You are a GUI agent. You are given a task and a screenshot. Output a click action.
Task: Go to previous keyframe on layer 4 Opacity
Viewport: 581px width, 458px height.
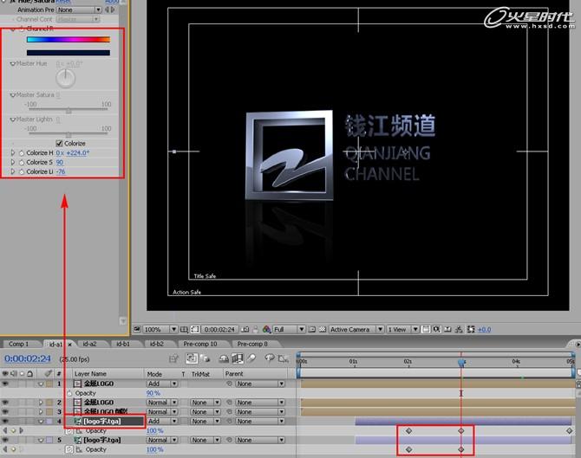pyautogui.click(x=5, y=430)
